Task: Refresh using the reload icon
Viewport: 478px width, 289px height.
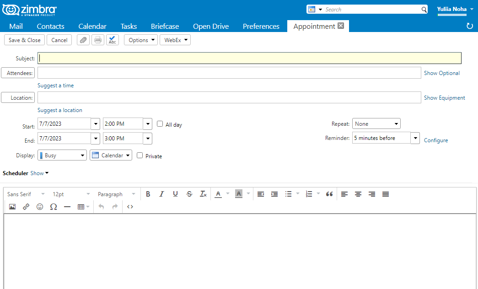Action: pos(470,26)
